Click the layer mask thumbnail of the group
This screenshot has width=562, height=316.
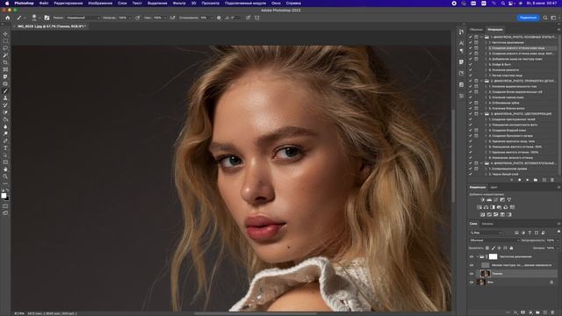pyautogui.click(x=494, y=256)
